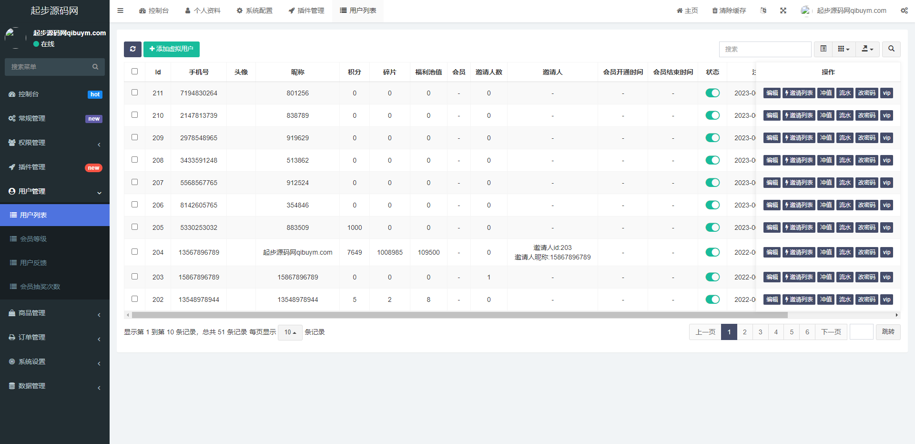Click the horizontal table scrollbar thumb
915x444 pixels.
click(x=460, y=315)
